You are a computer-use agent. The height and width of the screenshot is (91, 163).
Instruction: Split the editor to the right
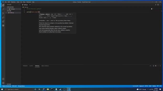158,5
